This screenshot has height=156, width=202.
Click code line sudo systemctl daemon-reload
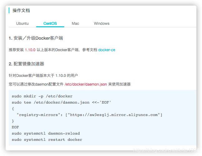pos(46,133)
